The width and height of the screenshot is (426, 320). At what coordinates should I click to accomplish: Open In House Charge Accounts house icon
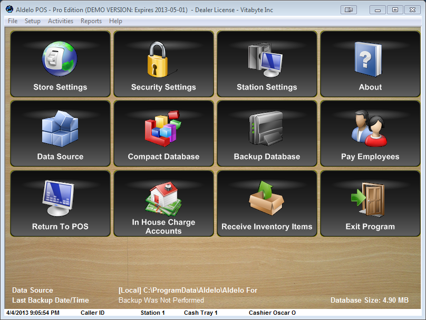click(163, 198)
